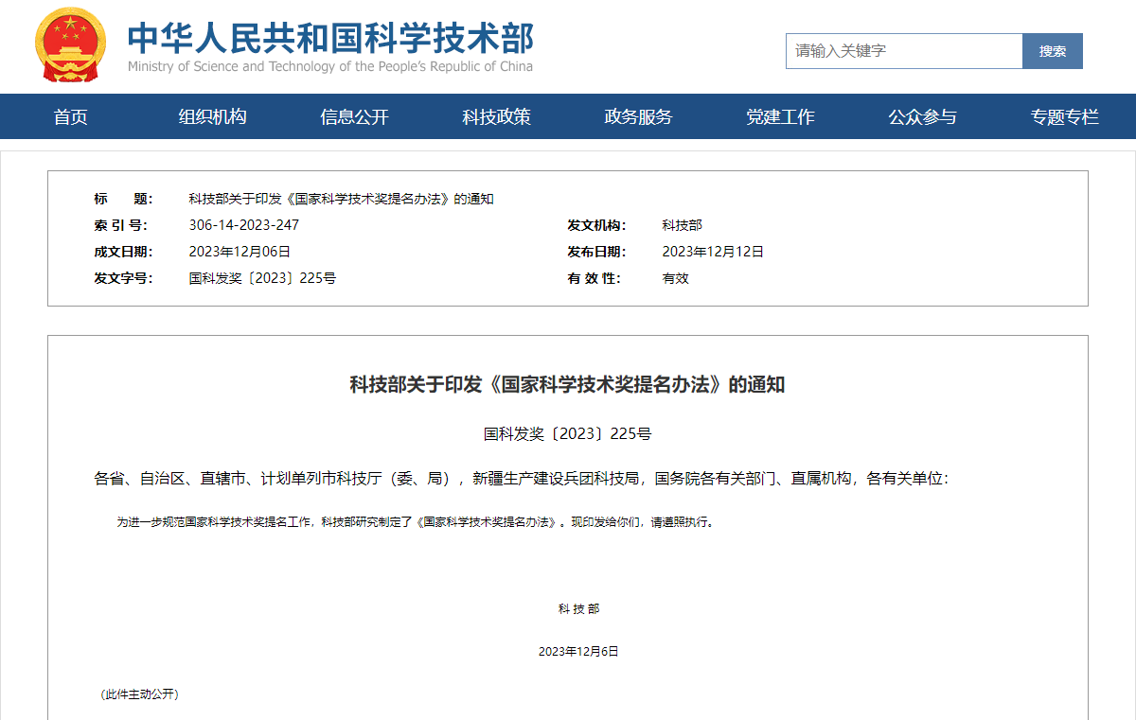Open the 信息公开 navigation item
Viewport: 1136px width, 720px height.
[355, 116]
